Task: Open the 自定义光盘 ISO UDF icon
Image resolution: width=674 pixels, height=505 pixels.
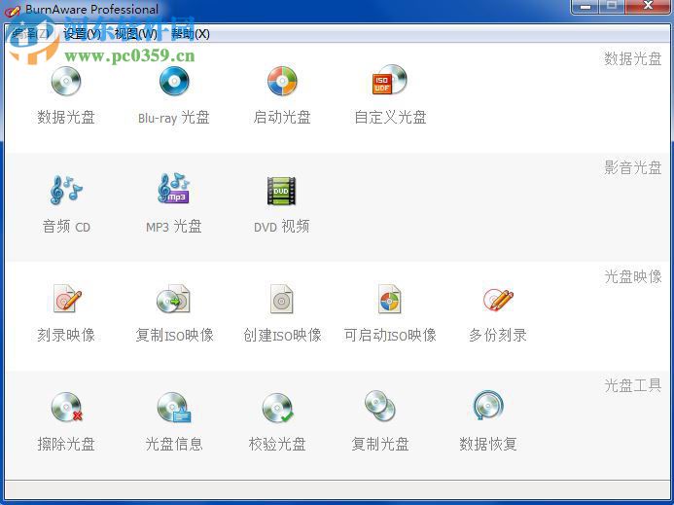Action: click(389, 80)
